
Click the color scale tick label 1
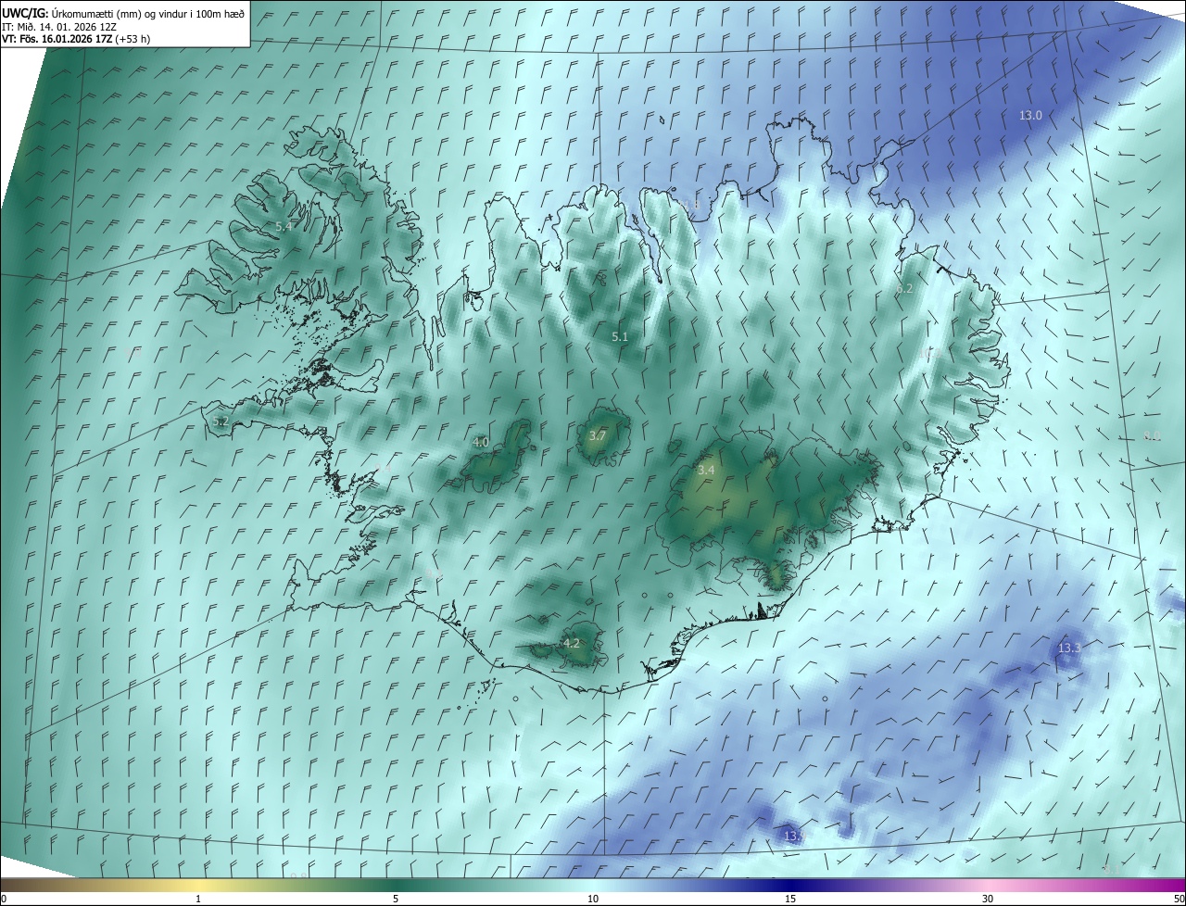point(198,899)
